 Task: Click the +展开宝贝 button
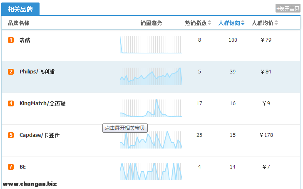point(288,8)
